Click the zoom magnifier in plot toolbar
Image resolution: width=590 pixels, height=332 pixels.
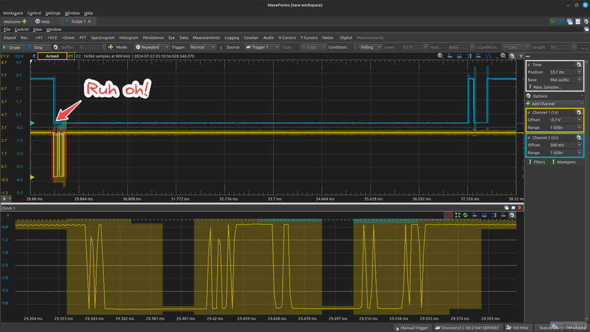tap(441, 56)
